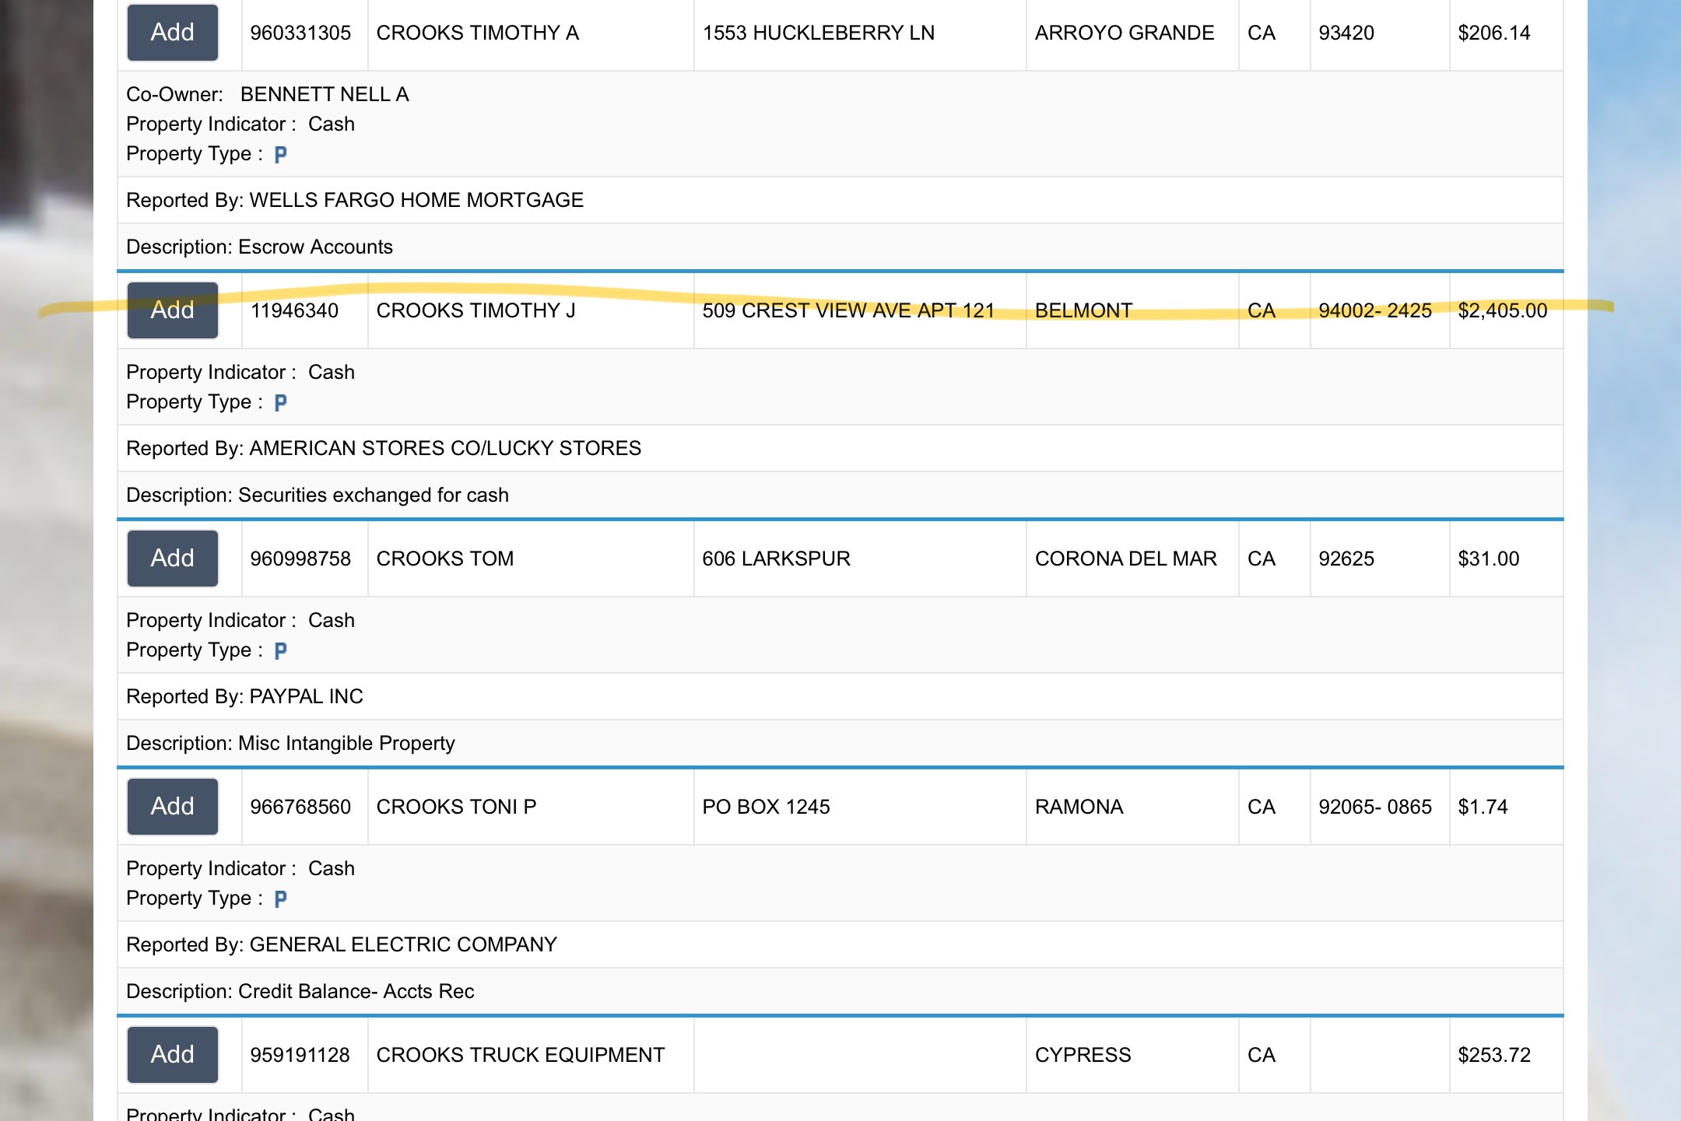The image size is (1681, 1121).
Task: Click owner name CROOKS TRUCK EQUIPMENT
Action: coord(521,1055)
